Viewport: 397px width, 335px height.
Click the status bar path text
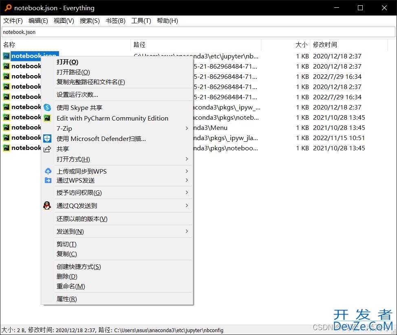pyautogui.click(x=169, y=330)
